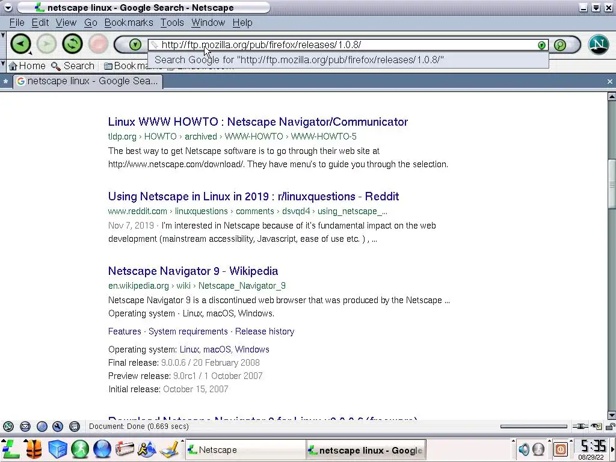Click the page load progress bar
The width and height of the screenshot is (616, 462).
534,427
